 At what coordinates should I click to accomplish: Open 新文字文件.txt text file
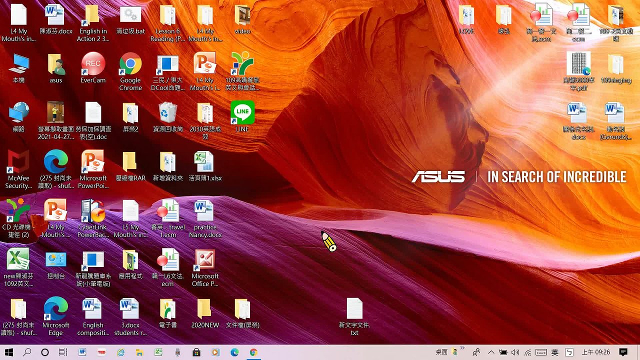(x=354, y=317)
